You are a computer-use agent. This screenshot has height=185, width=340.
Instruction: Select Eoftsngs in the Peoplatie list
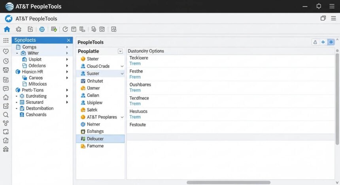click(x=100, y=131)
